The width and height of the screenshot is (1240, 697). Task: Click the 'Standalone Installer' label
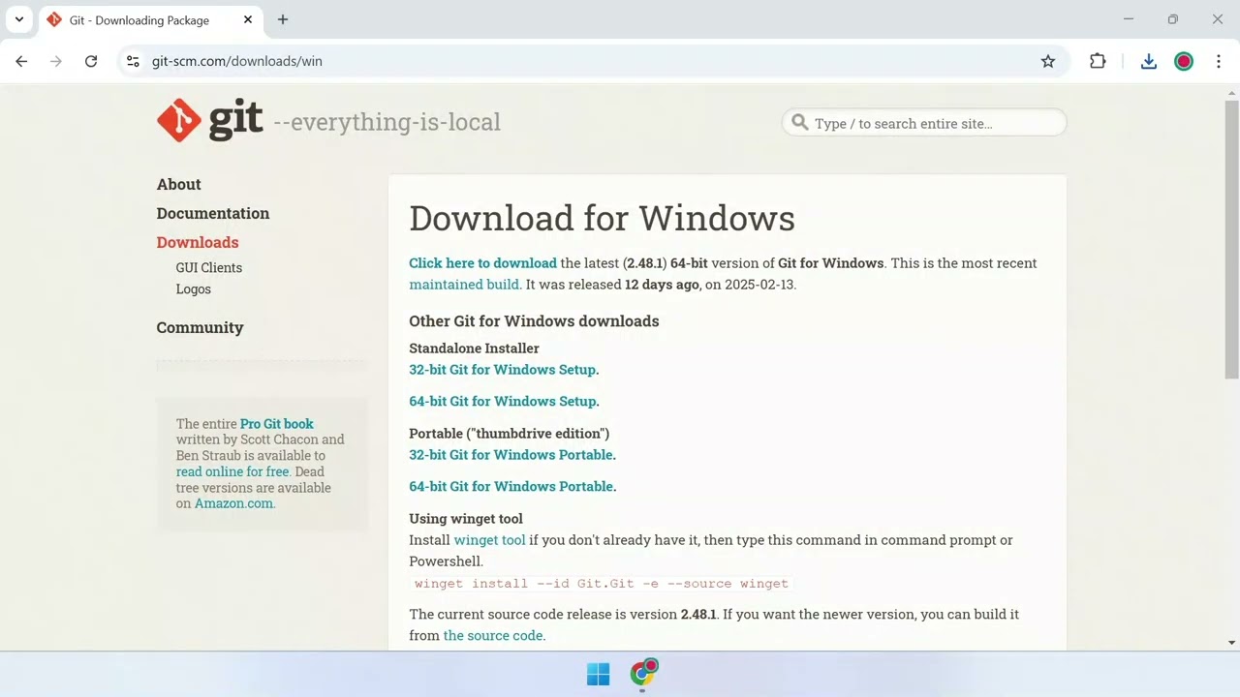pos(474,348)
